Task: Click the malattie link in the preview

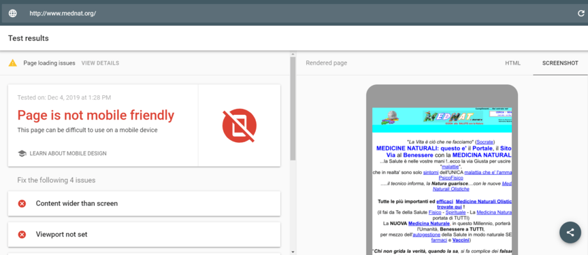Action: click(450, 167)
